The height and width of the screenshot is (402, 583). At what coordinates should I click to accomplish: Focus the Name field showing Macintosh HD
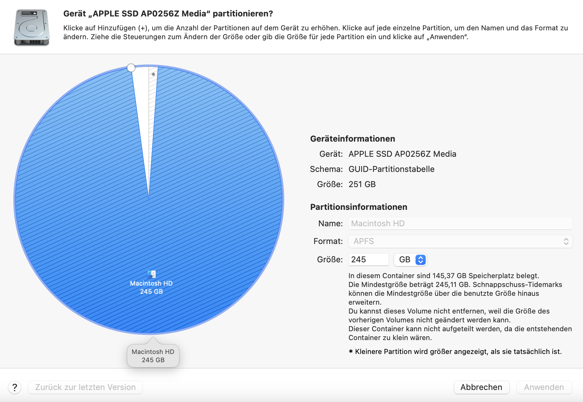(x=460, y=223)
